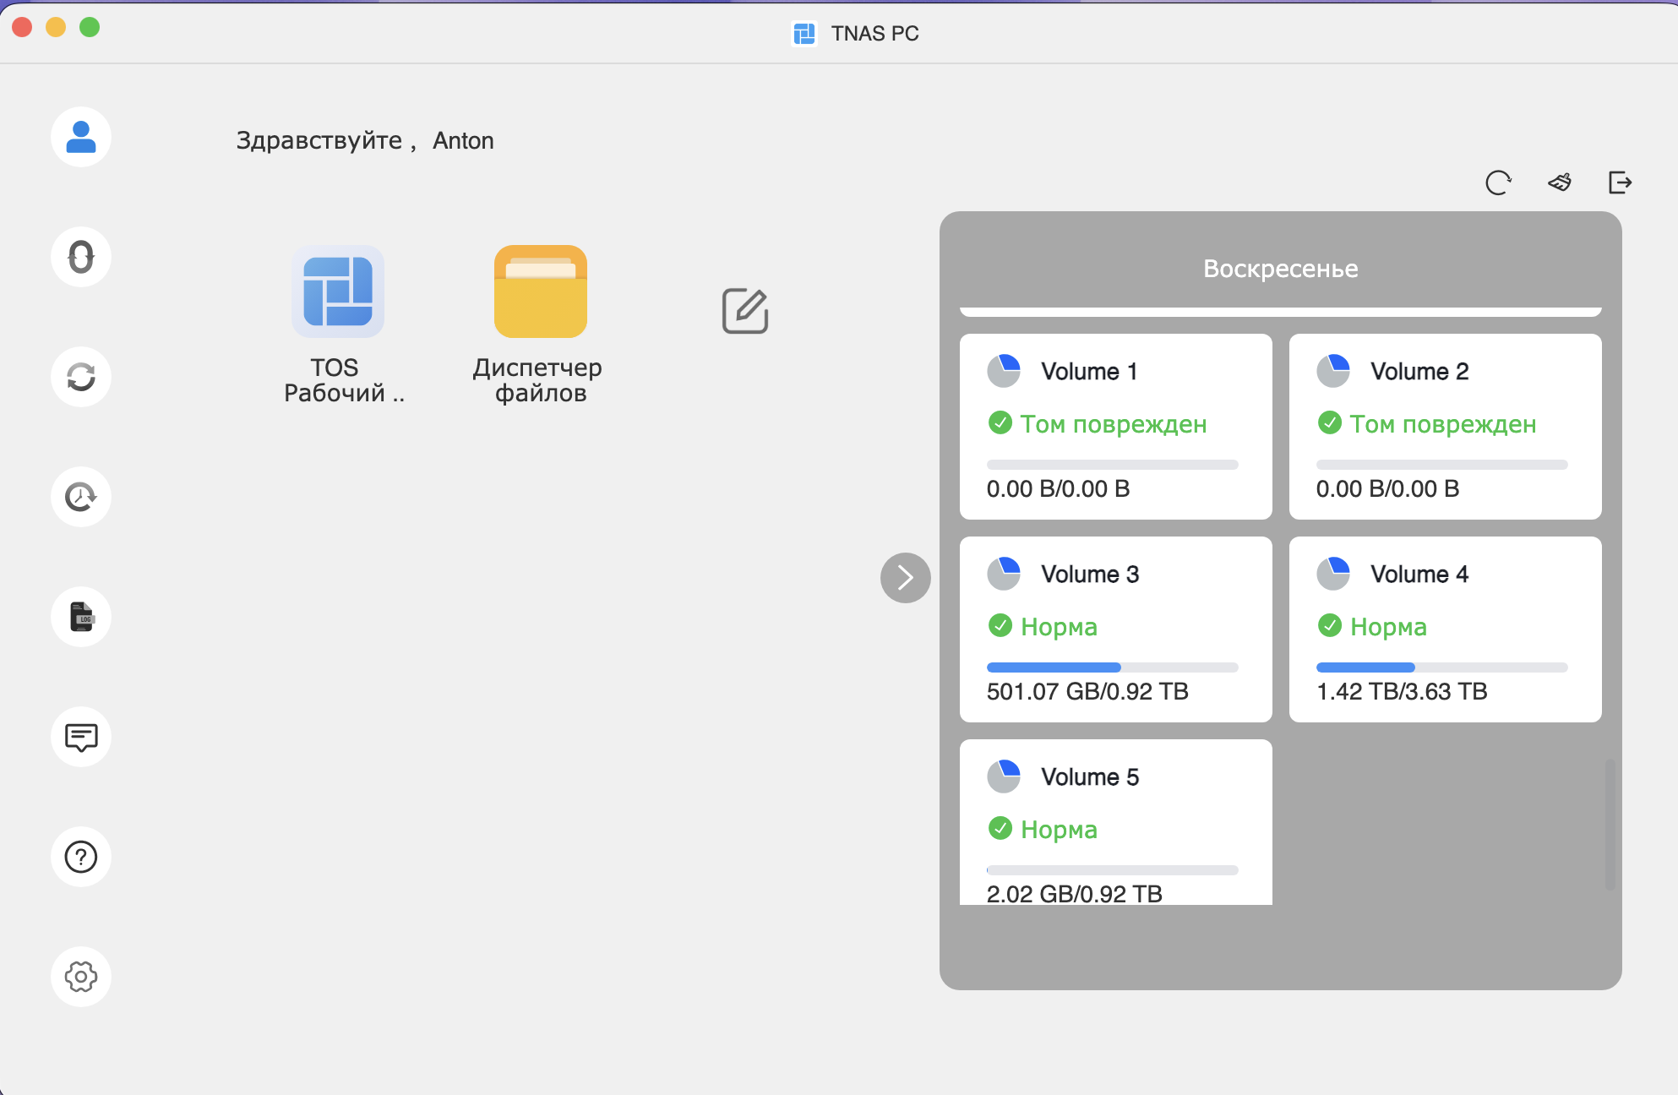Click the Volume 3 pie chart icon

coord(1004,574)
